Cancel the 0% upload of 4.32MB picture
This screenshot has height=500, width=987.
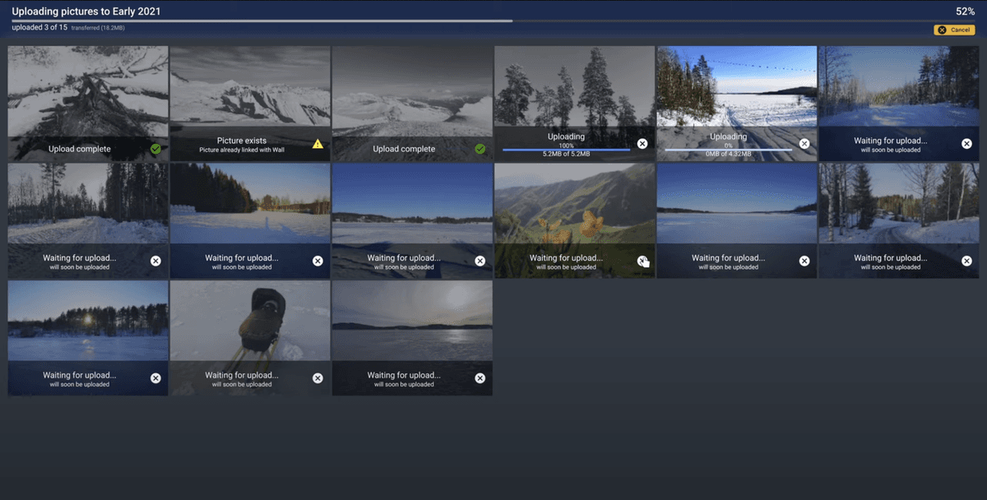click(x=804, y=144)
